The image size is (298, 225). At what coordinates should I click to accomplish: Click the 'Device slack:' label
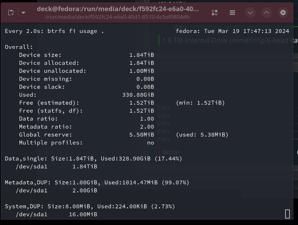click(x=42, y=87)
